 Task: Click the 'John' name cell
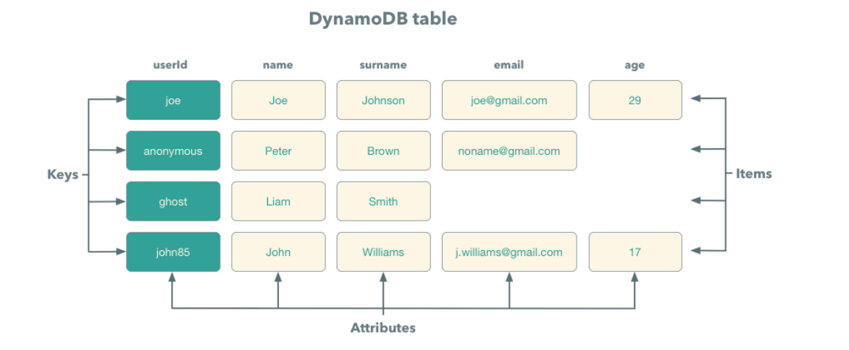click(278, 252)
